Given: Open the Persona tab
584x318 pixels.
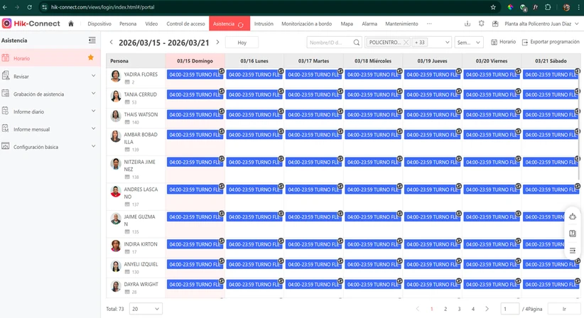Looking at the screenshot, I should click(128, 23).
